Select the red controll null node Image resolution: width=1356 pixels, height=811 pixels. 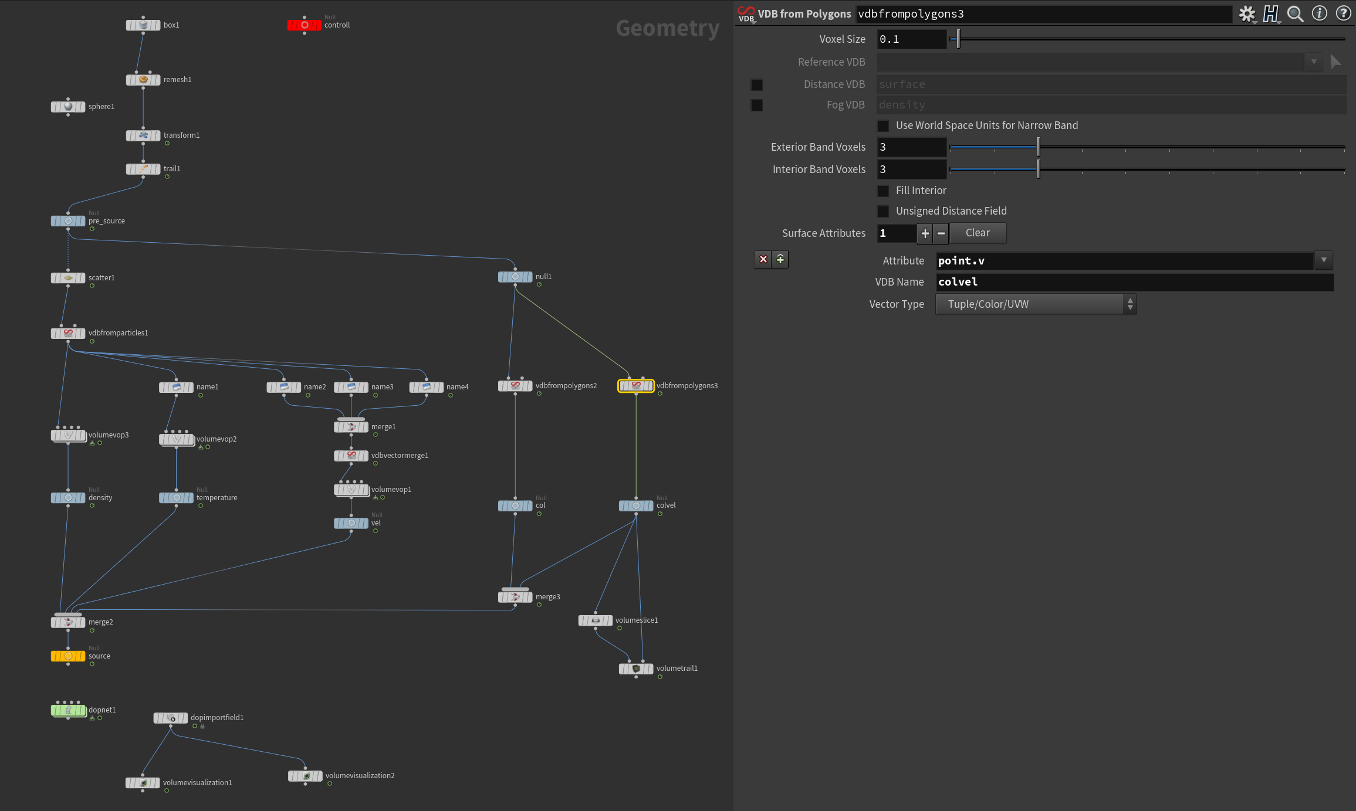[304, 25]
